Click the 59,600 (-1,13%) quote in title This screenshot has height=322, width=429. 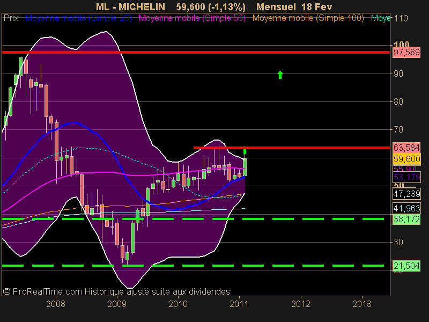(x=211, y=6)
